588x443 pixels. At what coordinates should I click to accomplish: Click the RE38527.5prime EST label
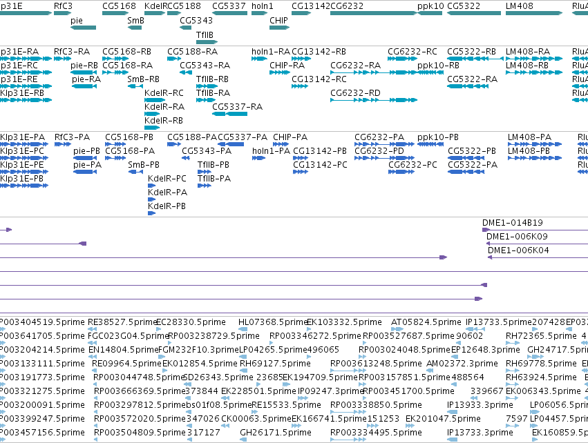pyautogui.click(x=122, y=322)
